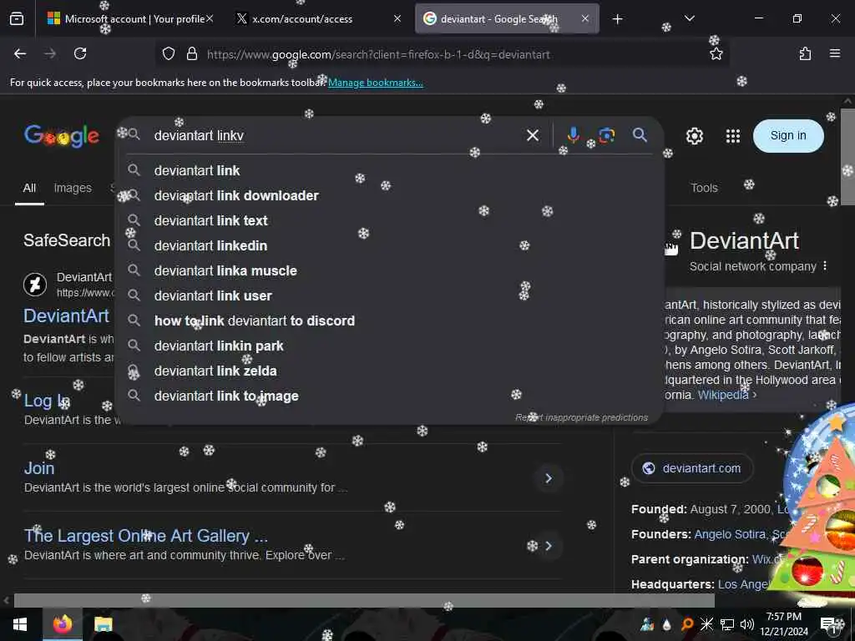Select the Images results tab
The width and height of the screenshot is (855, 641).
tap(73, 188)
